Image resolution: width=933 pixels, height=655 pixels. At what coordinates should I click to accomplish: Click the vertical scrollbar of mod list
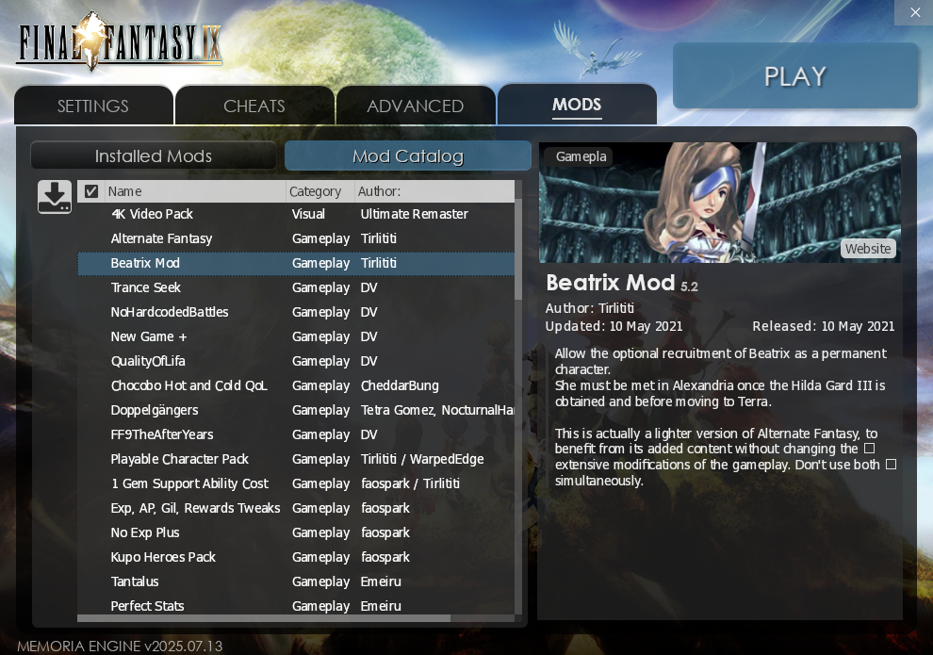pos(518,250)
